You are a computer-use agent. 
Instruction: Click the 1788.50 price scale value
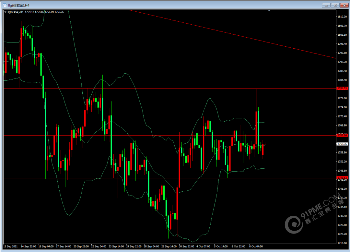[342, 71]
